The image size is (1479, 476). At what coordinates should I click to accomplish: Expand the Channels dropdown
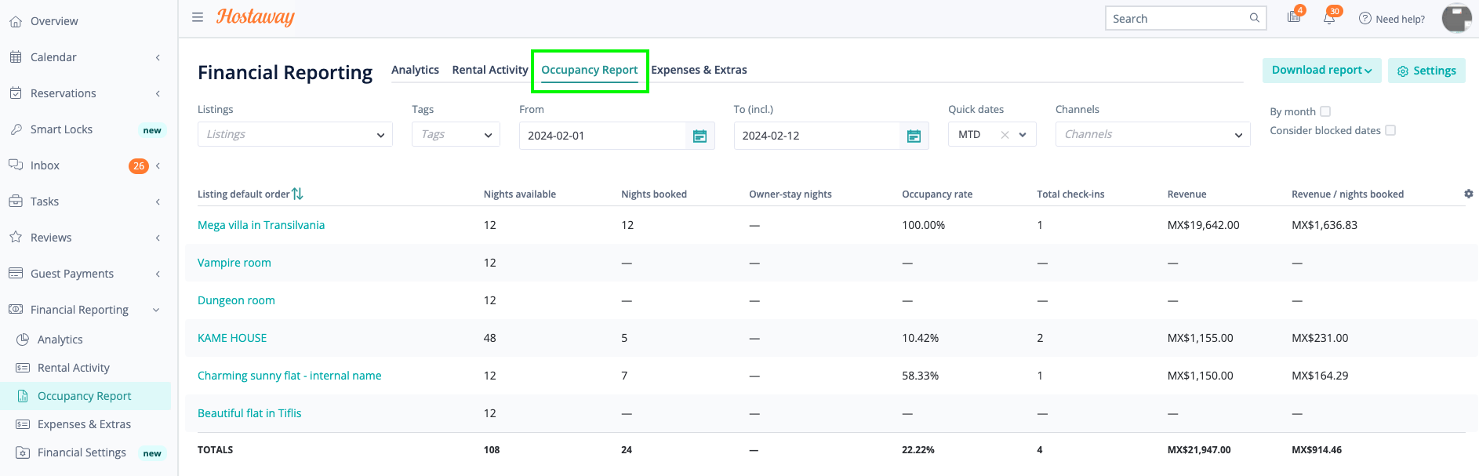click(x=1153, y=135)
